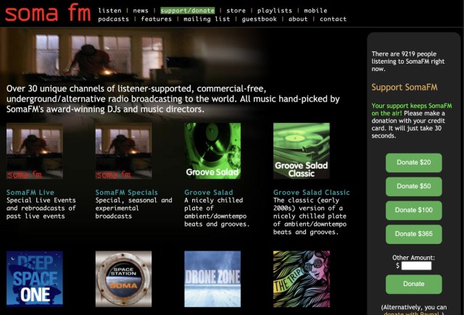
Task: Select 'The classic (early 2000s) version' description
Action: pyautogui.click(x=310, y=217)
